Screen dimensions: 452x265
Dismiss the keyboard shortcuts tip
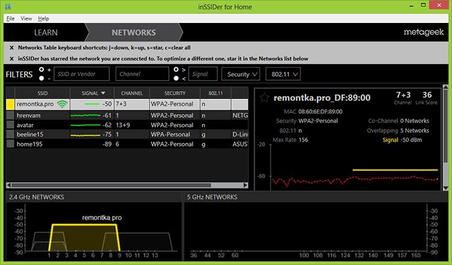tap(12, 48)
